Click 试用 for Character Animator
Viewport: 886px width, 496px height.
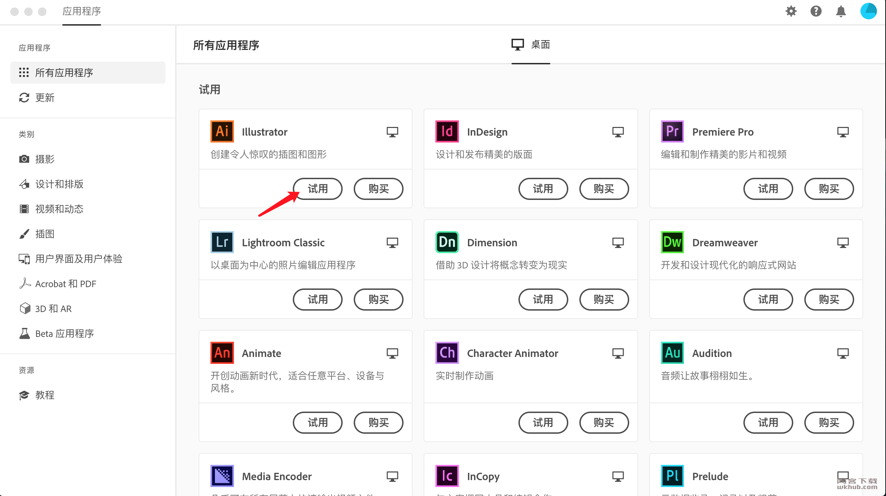(543, 423)
